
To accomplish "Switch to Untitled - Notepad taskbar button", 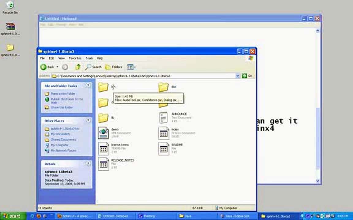I will point(115,216).
